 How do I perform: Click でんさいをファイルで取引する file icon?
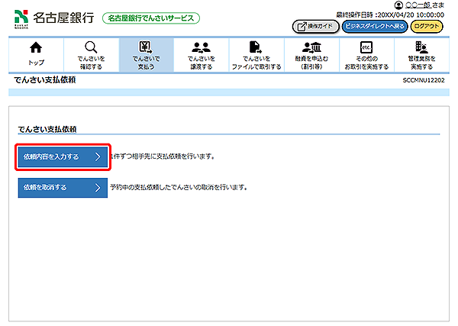coord(256,48)
